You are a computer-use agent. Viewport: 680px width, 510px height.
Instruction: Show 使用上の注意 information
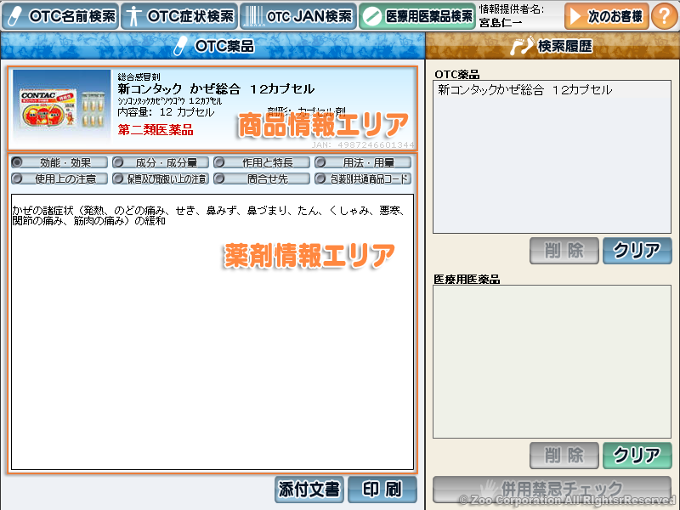pyautogui.click(x=59, y=178)
